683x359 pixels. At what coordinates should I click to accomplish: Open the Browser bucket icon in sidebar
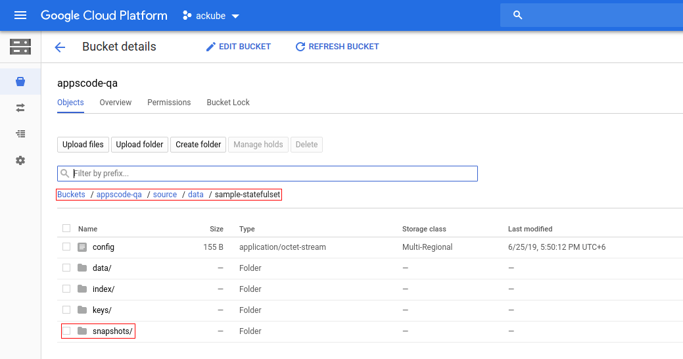(x=20, y=82)
